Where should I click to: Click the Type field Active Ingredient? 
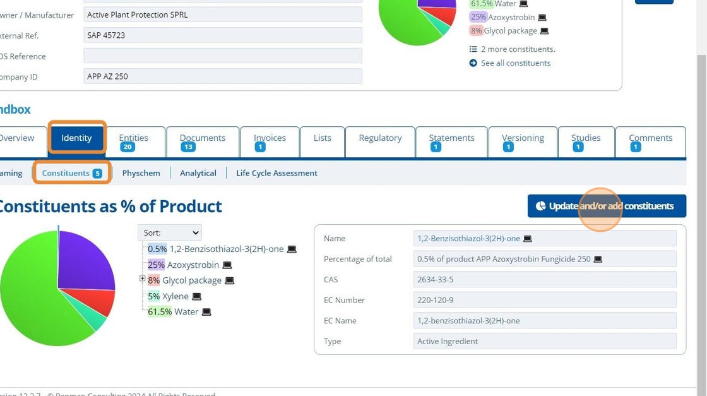(545, 342)
